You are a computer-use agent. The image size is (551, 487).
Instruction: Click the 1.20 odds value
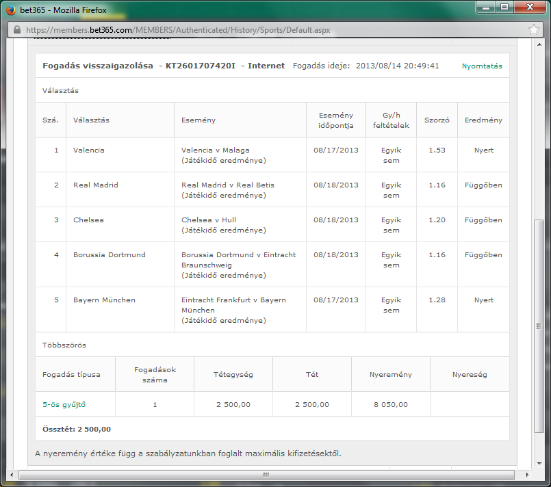[437, 220]
